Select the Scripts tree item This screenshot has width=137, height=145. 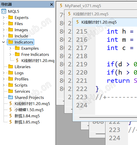tap(21, 85)
